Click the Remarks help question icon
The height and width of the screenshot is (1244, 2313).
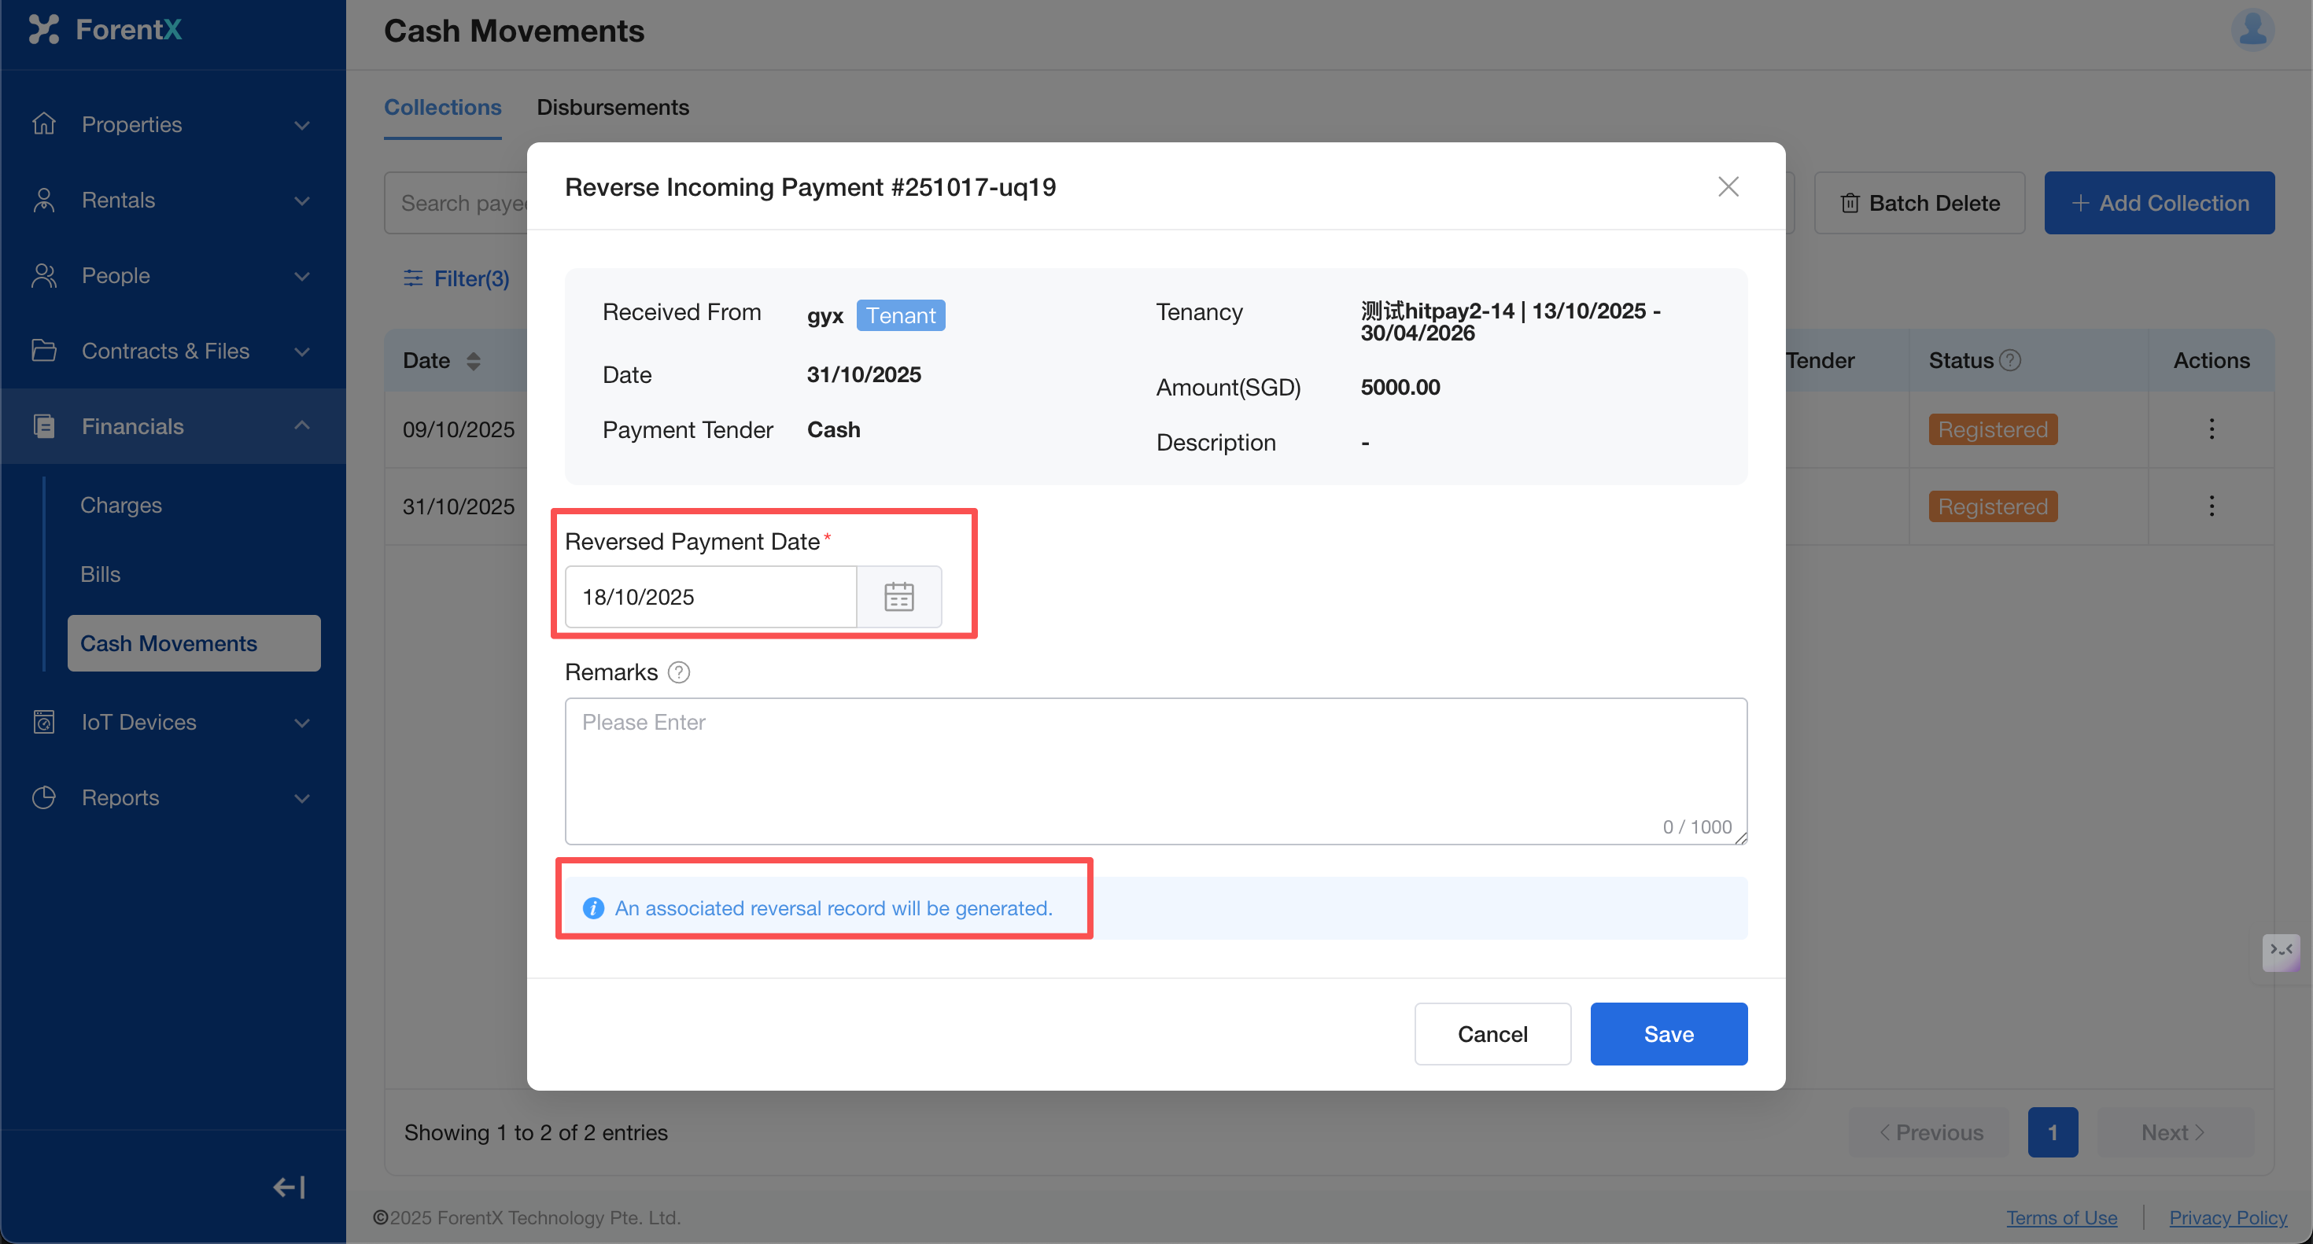679,672
